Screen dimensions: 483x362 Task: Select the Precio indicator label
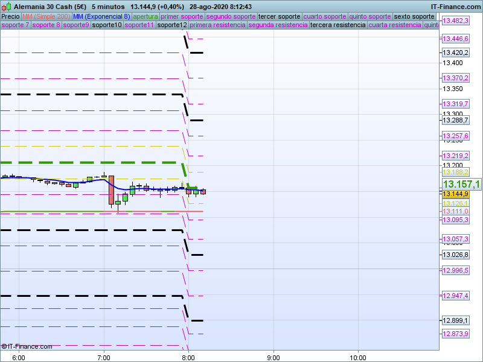click(10, 16)
